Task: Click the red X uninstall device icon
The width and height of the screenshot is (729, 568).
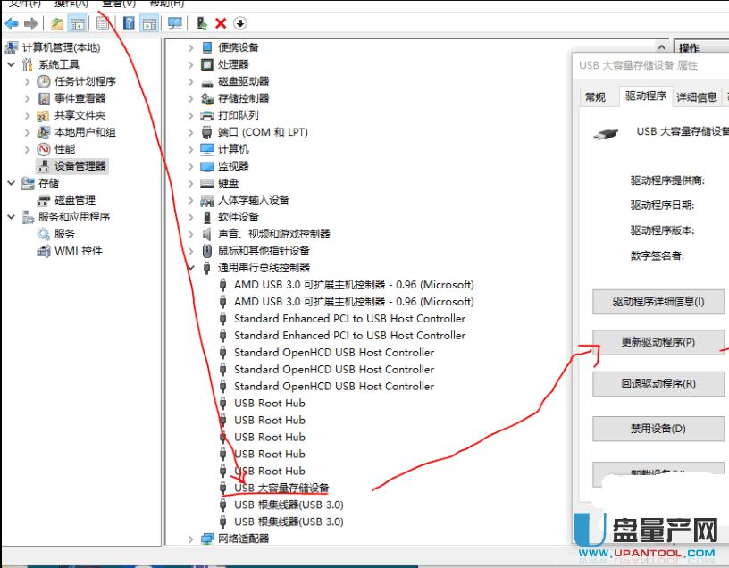Action: tap(222, 22)
